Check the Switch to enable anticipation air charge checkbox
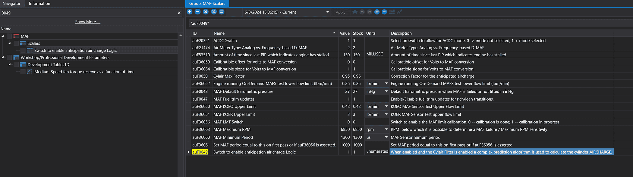The height and width of the screenshot is (177, 633). click(x=23, y=50)
